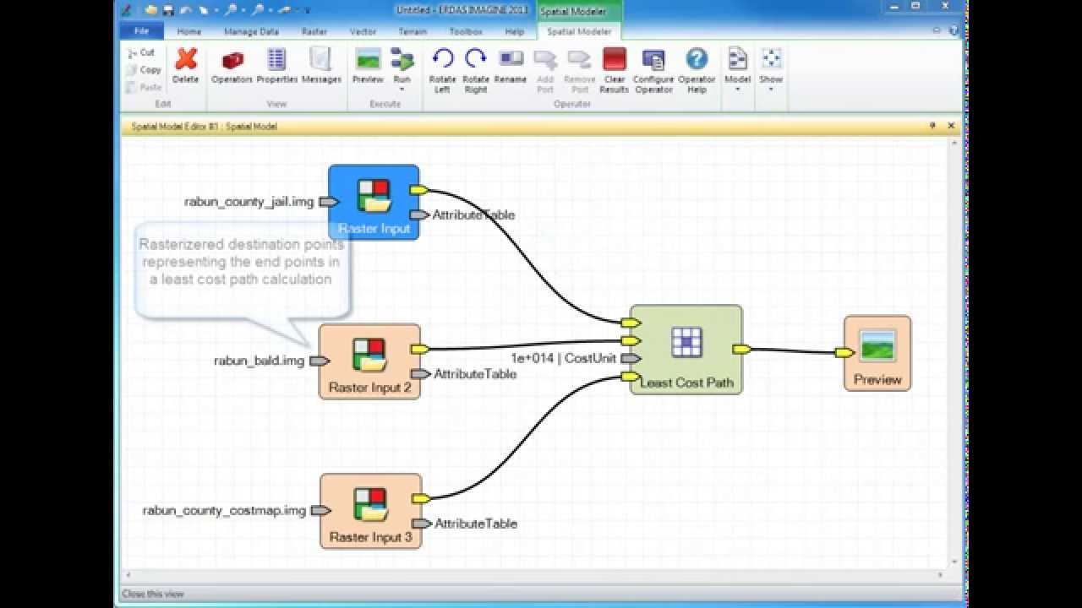Open the Messages panel
This screenshot has height=608, width=1082.
(x=321, y=66)
